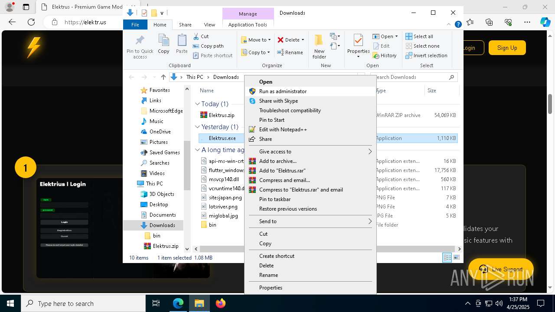Click Pin to Quick access icon
The image size is (555, 312).
140,47
